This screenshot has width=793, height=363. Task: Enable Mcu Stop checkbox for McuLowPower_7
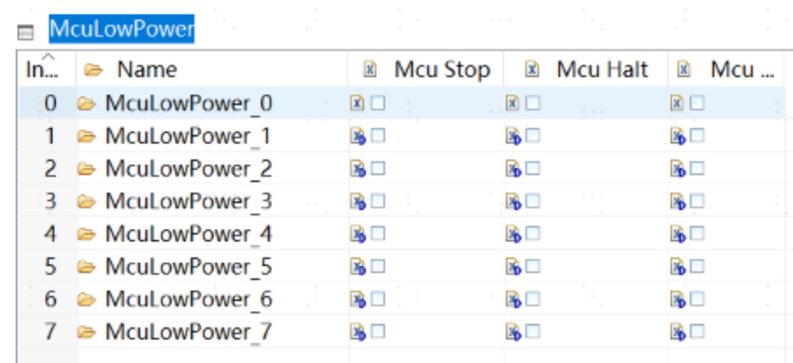pyautogui.click(x=378, y=330)
